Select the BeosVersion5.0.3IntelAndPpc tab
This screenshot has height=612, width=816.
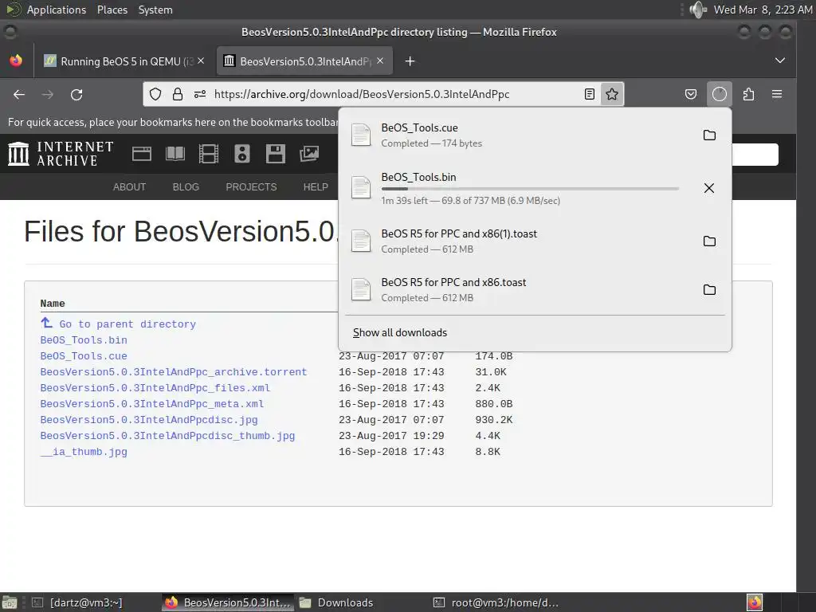click(304, 61)
